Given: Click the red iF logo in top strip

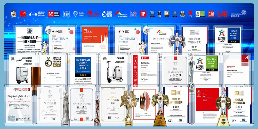Looking at the screenshot, I should 143,14.
